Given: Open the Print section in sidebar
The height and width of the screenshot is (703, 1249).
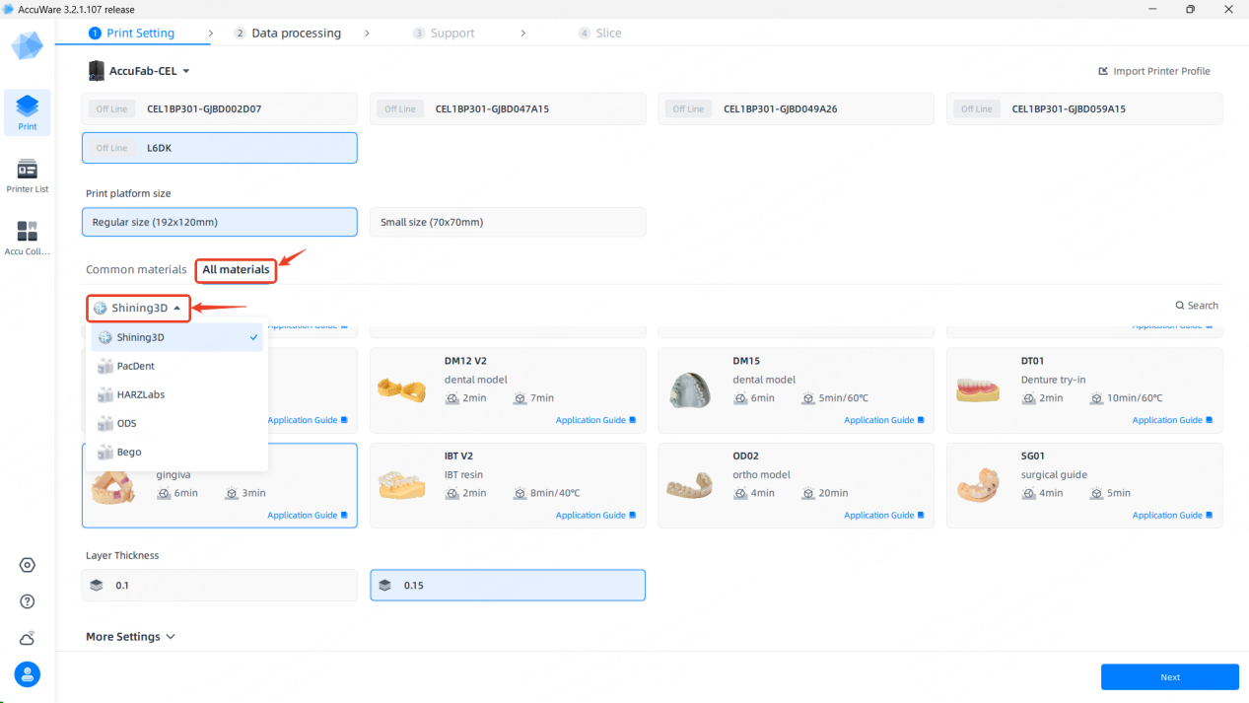Looking at the screenshot, I should (x=28, y=112).
